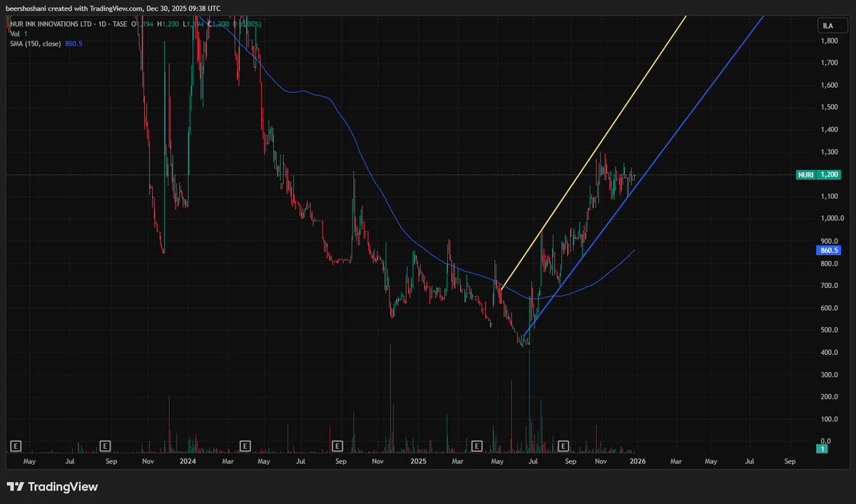Click the 600.0 price axis label
The image size is (856, 504).
829,308
